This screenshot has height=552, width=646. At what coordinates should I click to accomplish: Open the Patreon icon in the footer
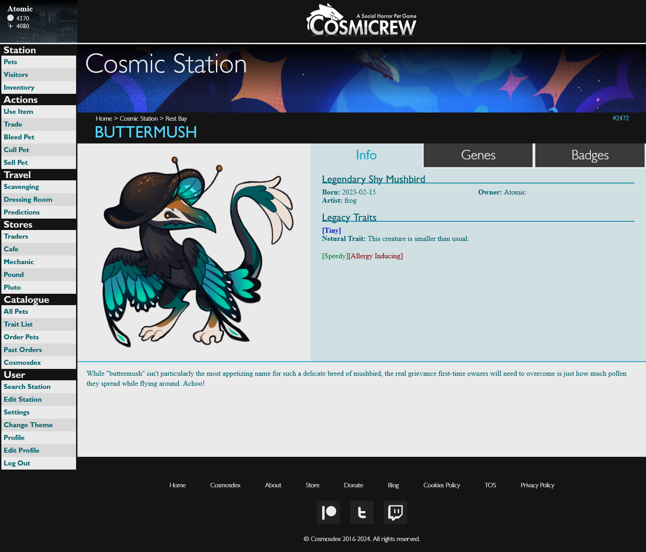(328, 512)
